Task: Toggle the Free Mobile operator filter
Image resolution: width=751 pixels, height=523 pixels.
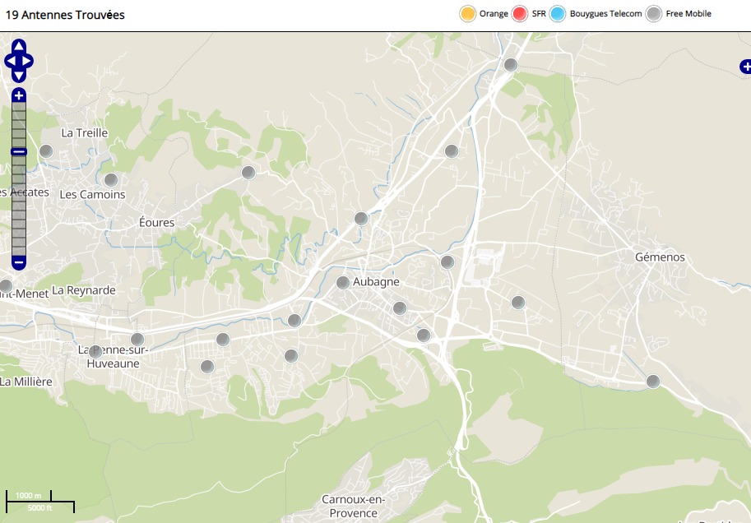Action: 654,14
